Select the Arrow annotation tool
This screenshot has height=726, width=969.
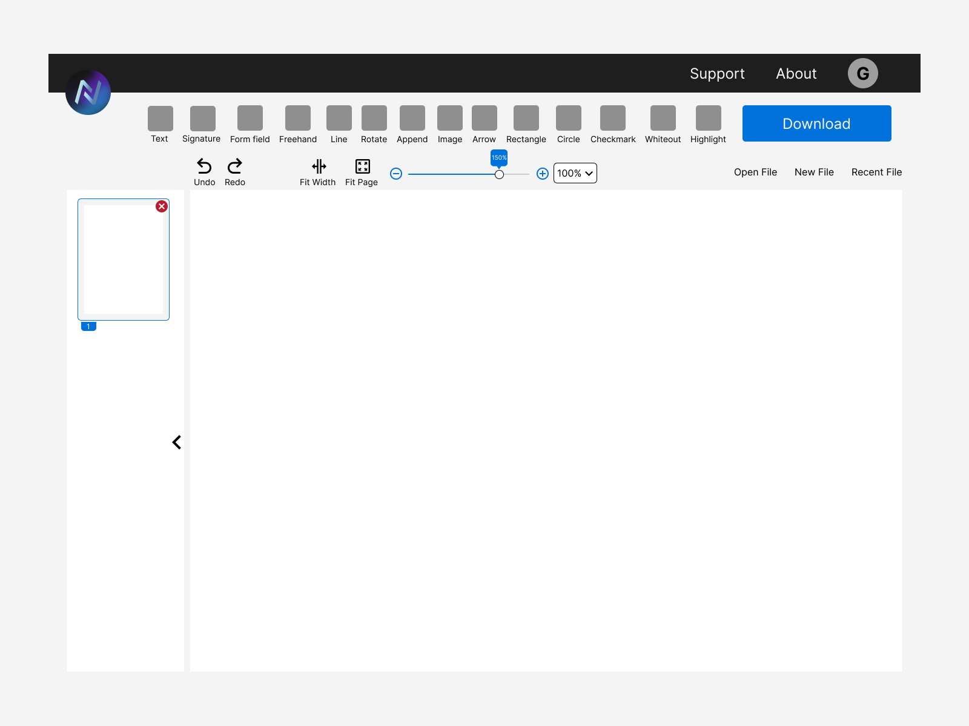(484, 118)
